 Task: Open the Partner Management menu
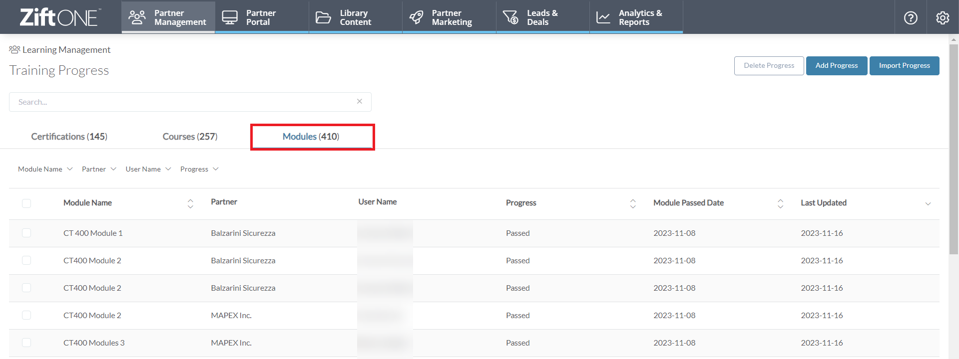168,17
